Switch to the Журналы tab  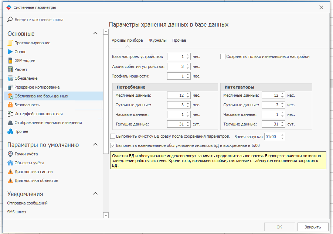(157, 40)
